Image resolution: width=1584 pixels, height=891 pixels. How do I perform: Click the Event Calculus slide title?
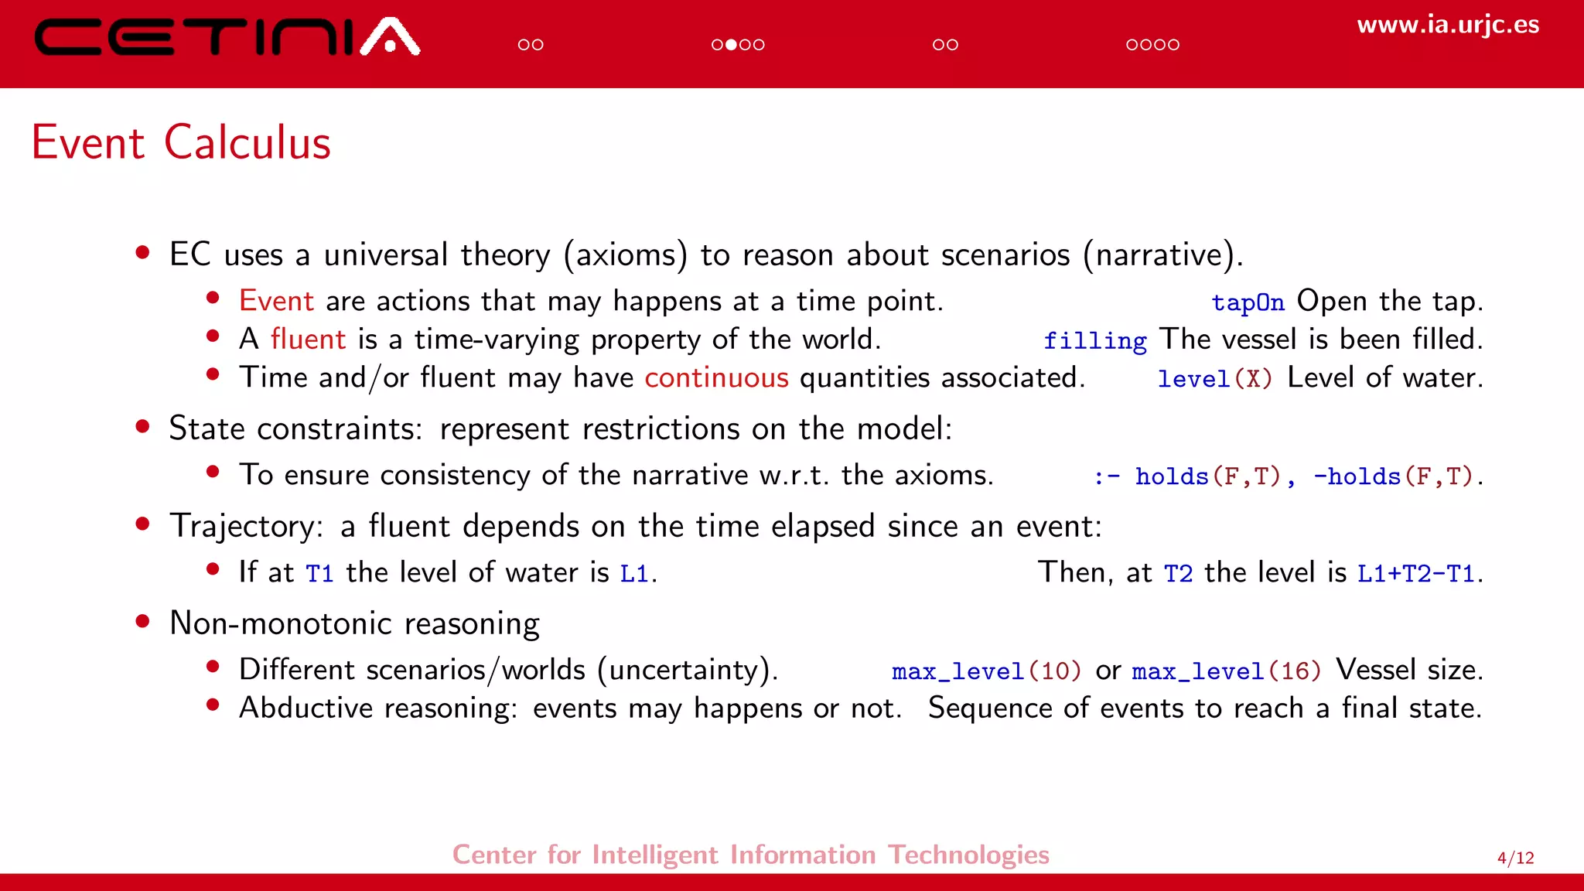181,142
